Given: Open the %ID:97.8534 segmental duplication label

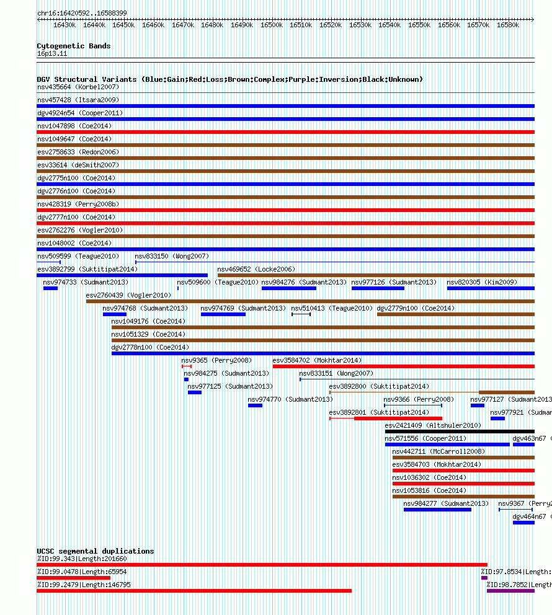Looking at the screenshot, I should [x=516, y=572].
